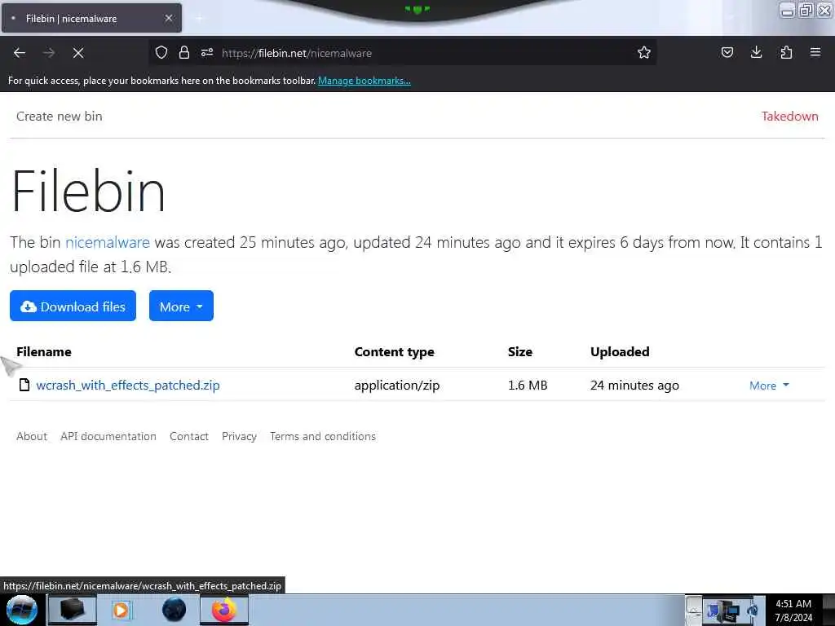Follow the nicemalware bin link
The height and width of the screenshot is (626, 835).
point(108,242)
